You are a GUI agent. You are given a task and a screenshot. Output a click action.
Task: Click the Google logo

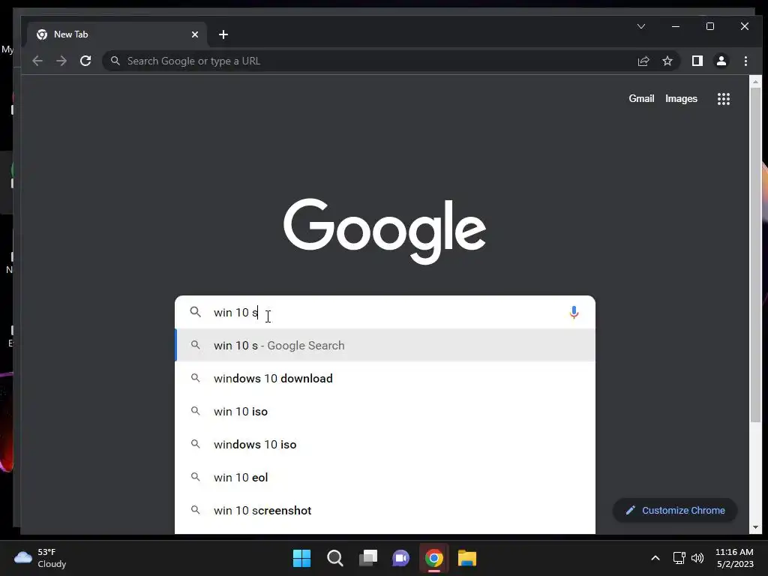pyautogui.click(x=385, y=231)
